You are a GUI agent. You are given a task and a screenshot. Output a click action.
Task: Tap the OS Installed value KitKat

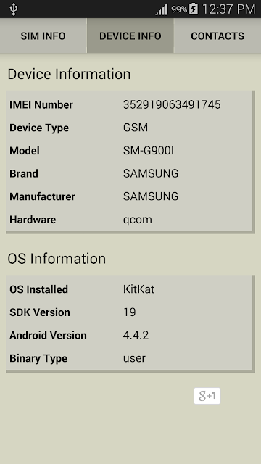(x=138, y=289)
